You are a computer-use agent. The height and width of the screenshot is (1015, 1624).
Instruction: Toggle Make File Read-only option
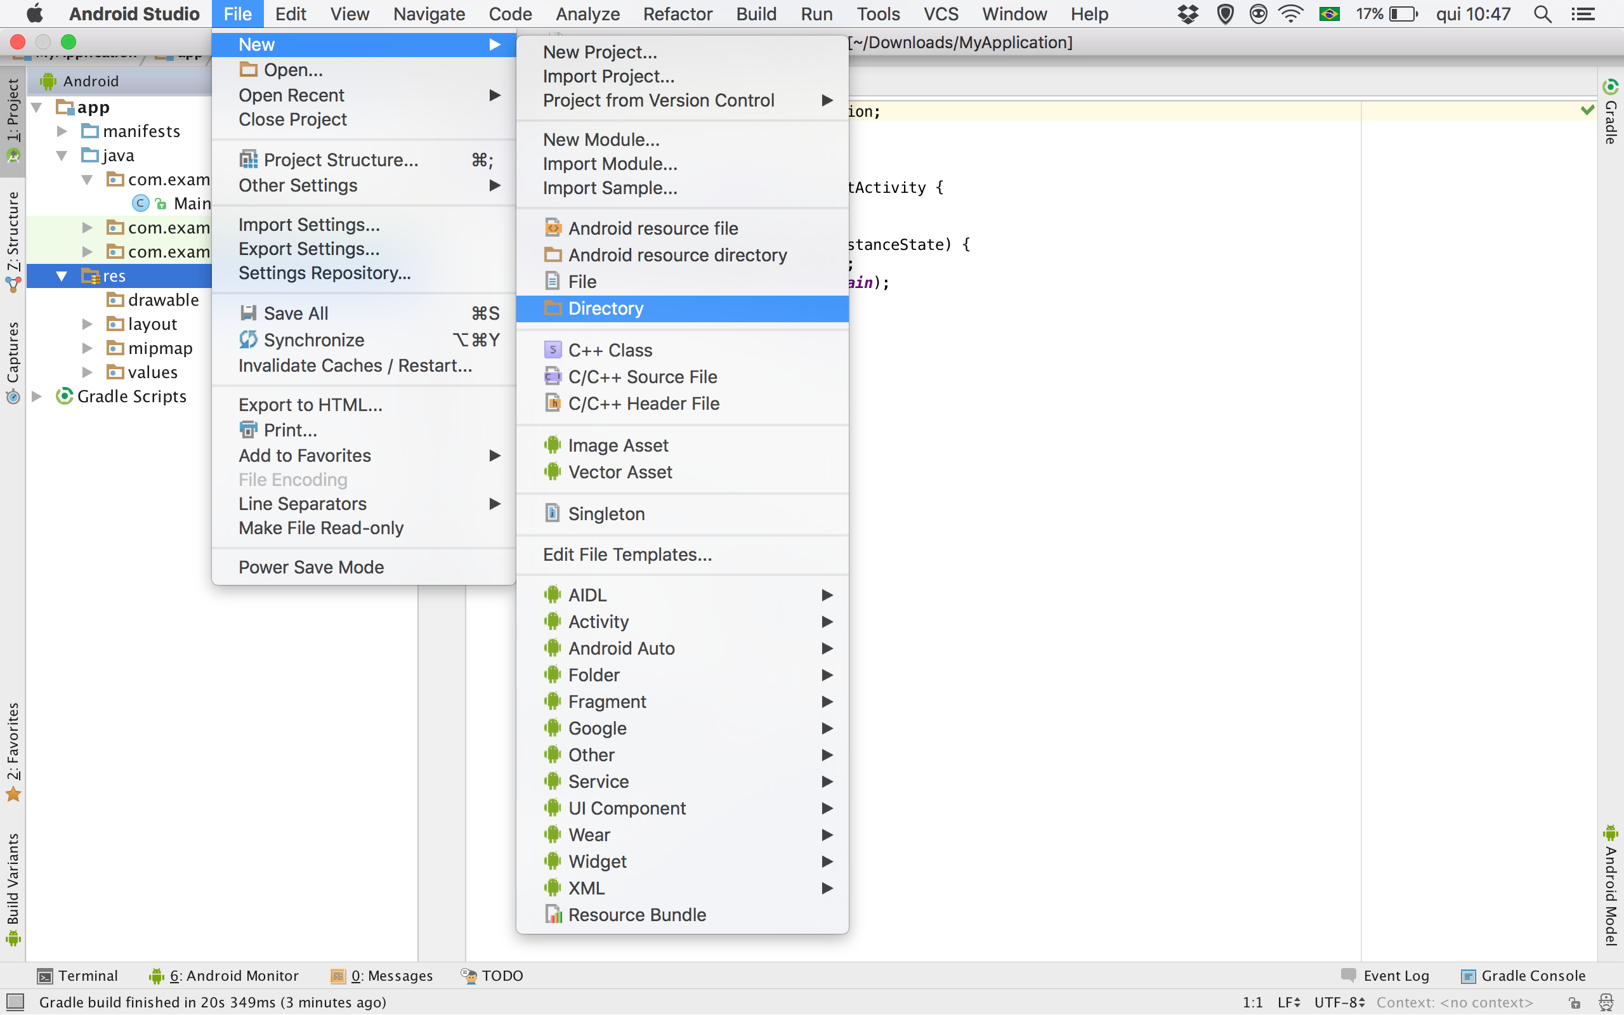320,527
